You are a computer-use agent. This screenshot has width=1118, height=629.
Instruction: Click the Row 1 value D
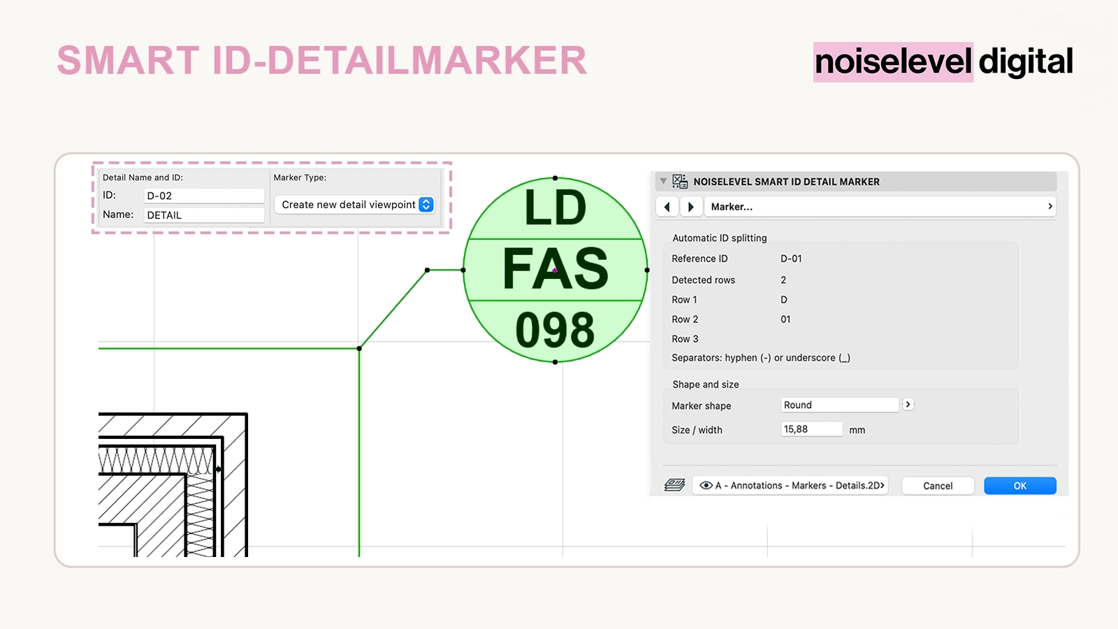(x=784, y=300)
